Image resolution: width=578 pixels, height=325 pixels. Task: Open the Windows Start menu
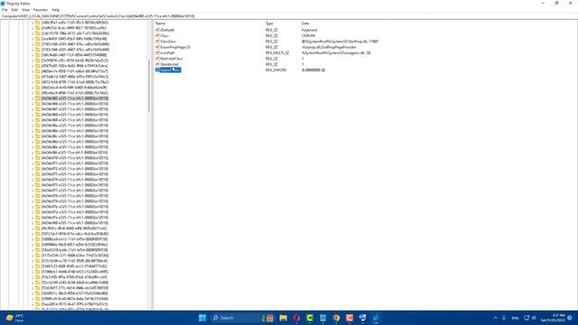pyautogui.click(x=202, y=318)
